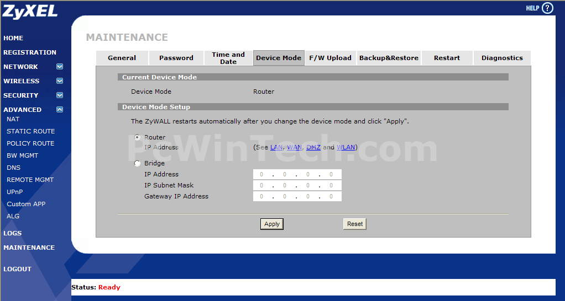Select the Router mode radio button
Viewport: 565px width, 301px height.
pos(137,137)
